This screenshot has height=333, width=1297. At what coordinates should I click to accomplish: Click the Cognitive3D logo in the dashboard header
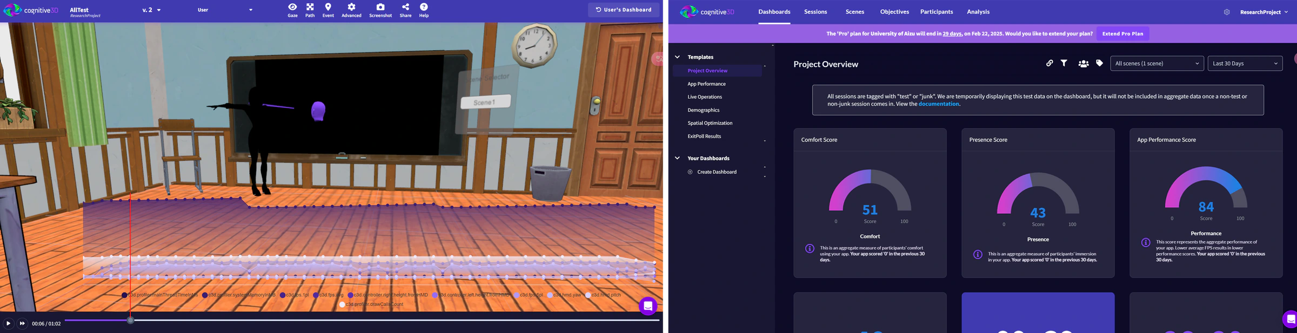coord(707,11)
